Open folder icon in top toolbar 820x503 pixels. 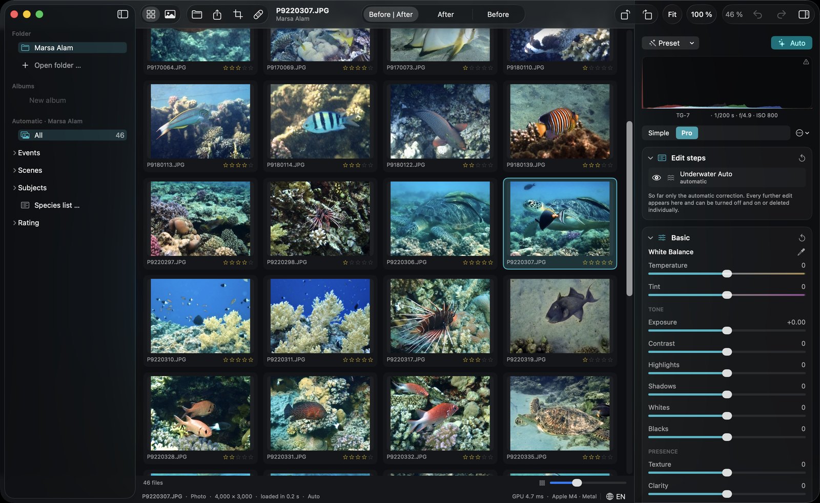[197, 14]
